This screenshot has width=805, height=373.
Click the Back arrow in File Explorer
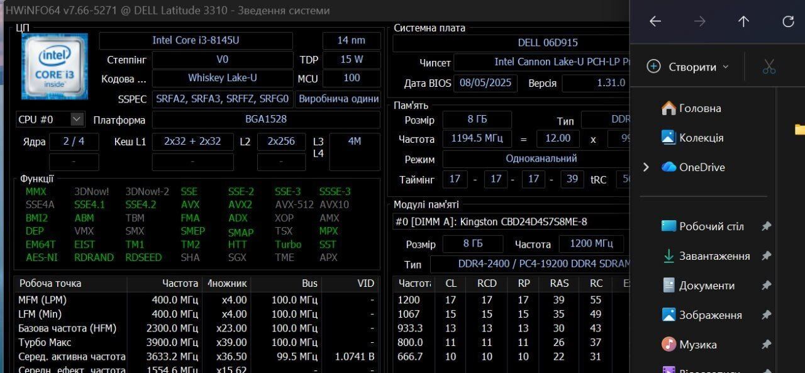(655, 21)
